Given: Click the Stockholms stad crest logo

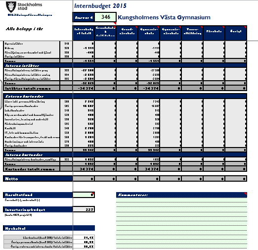Looking at the screenshot, I should click(11, 7).
